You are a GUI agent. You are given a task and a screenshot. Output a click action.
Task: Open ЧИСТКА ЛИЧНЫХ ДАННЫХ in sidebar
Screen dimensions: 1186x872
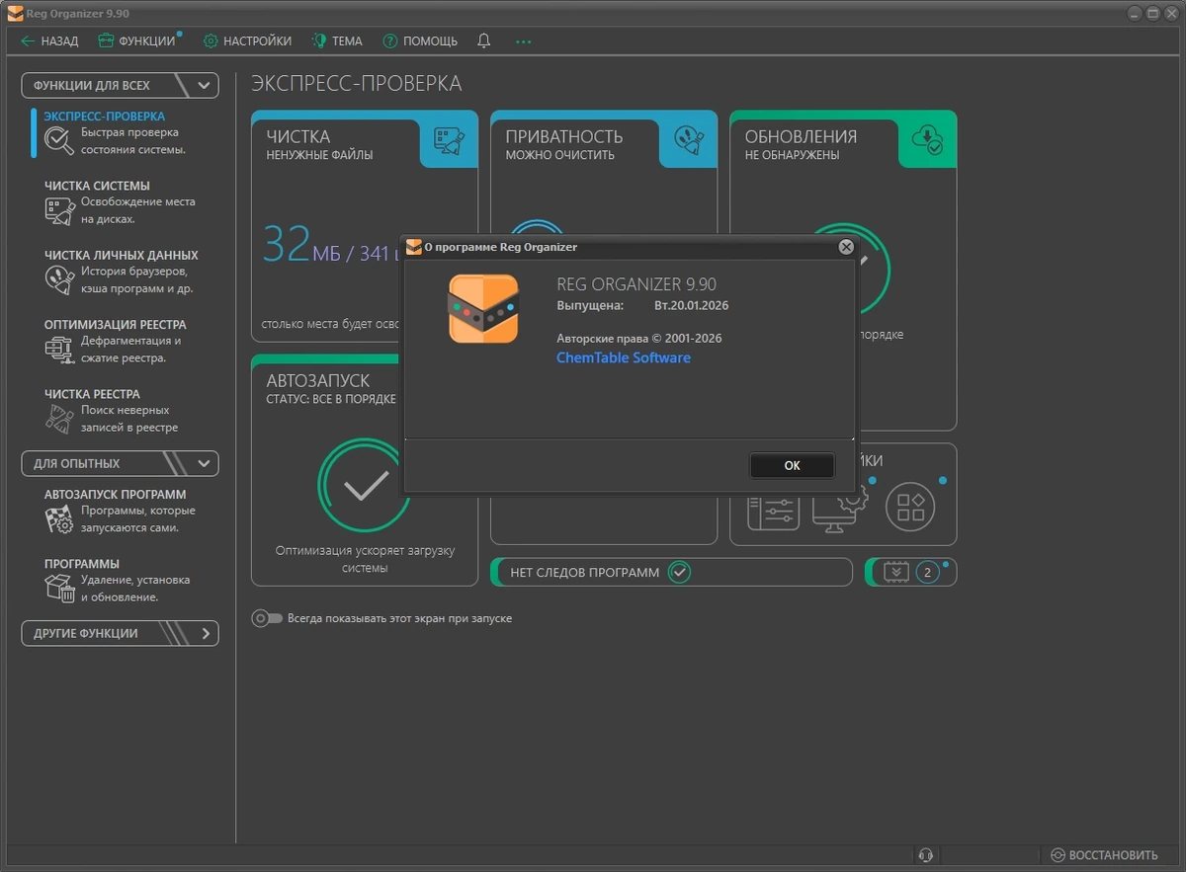[x=121, y=255]
